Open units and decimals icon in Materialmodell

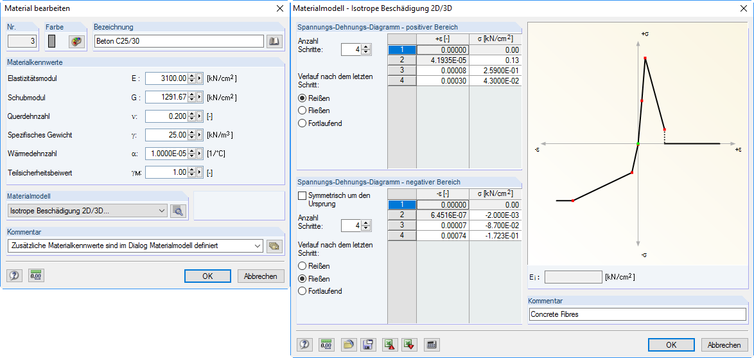[326, 345]
